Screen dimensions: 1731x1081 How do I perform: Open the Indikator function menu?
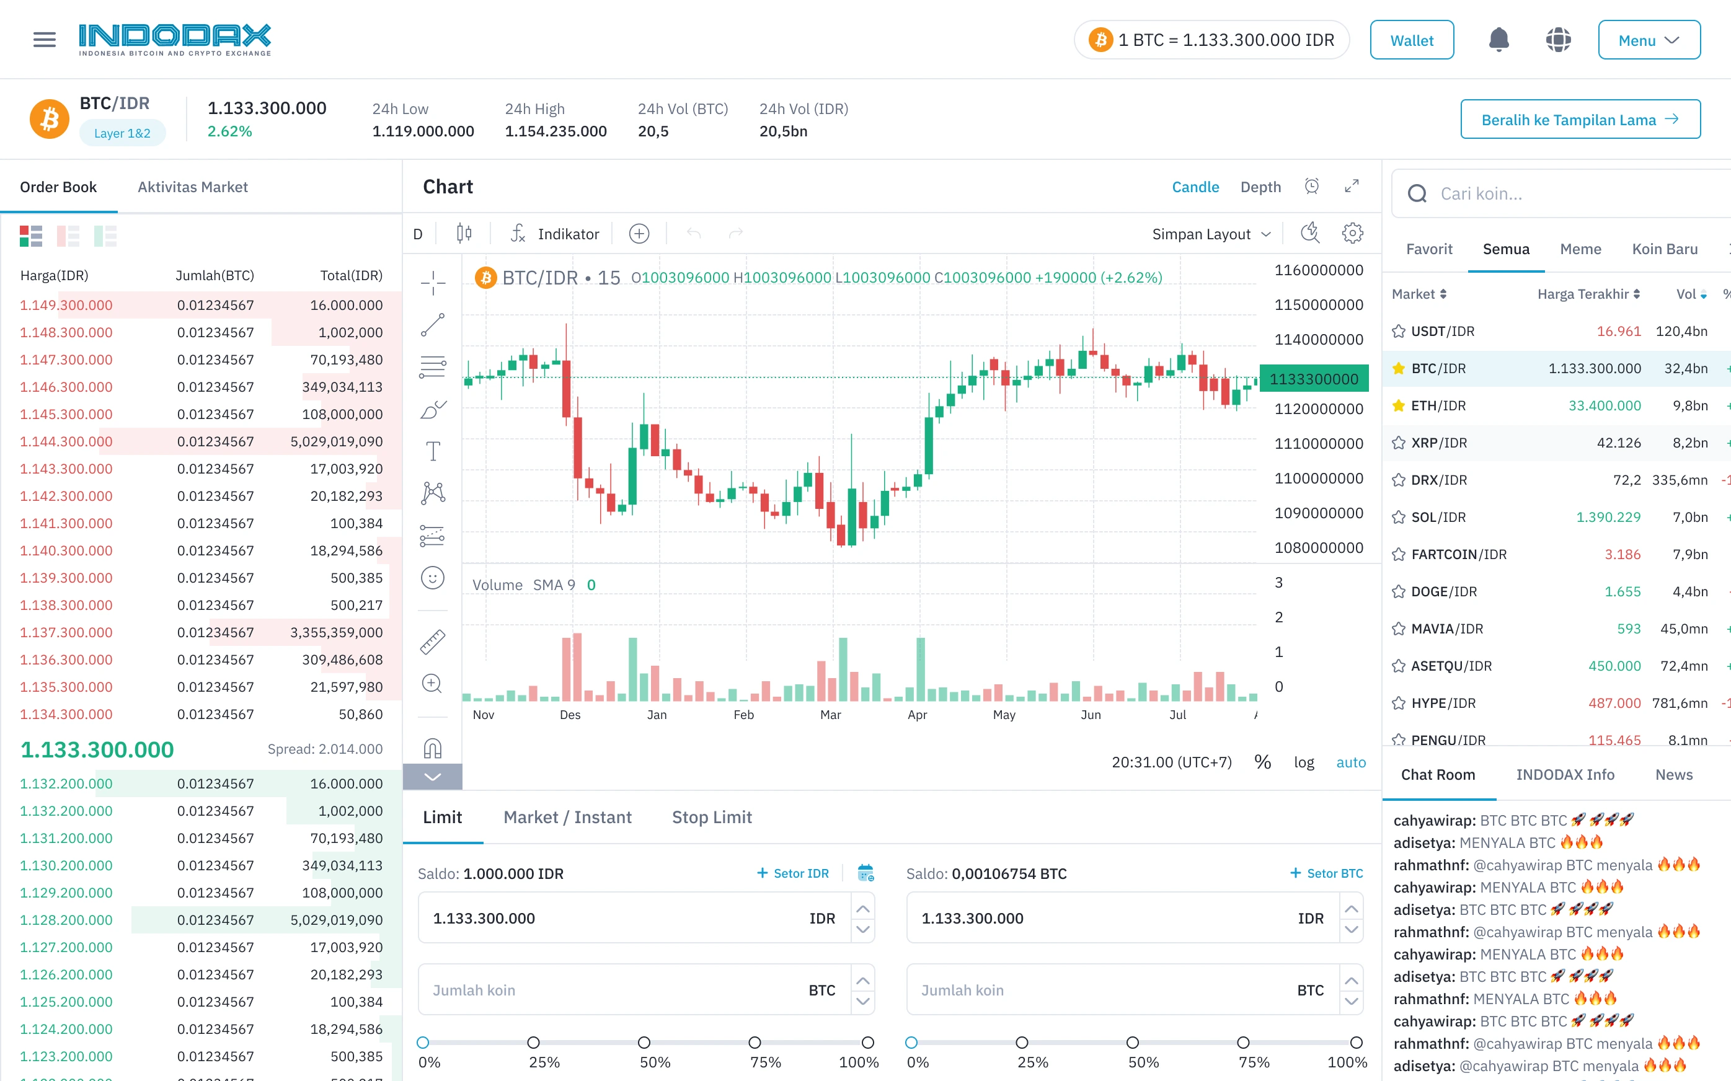(555, 234)
